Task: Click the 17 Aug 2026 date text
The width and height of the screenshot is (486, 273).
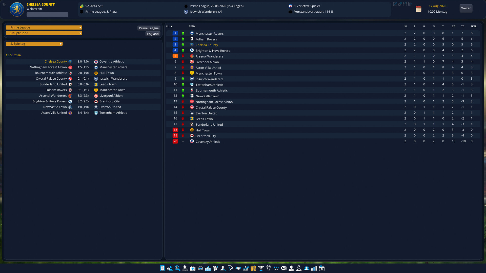Action: coord(437,6)
